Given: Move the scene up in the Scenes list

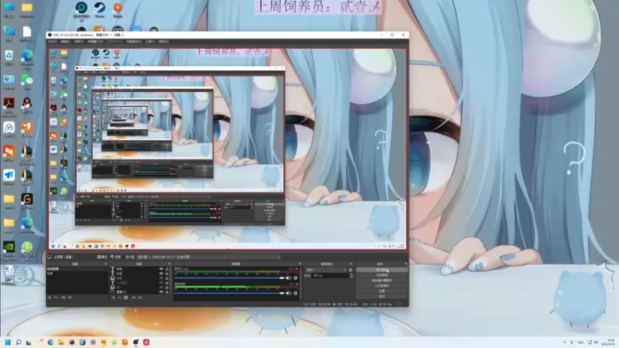Looking at the screenshot, I should pos(63,298).
